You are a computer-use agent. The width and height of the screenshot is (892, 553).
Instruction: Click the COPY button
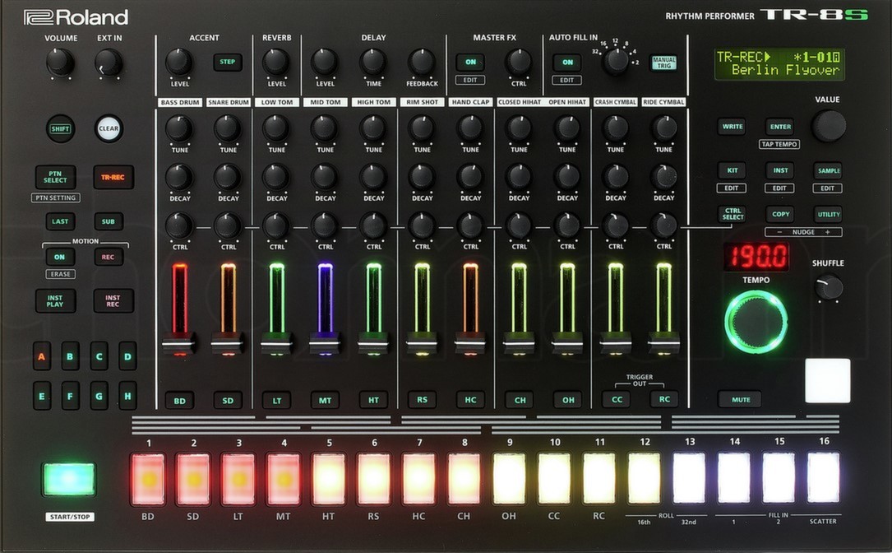point(780,214)
